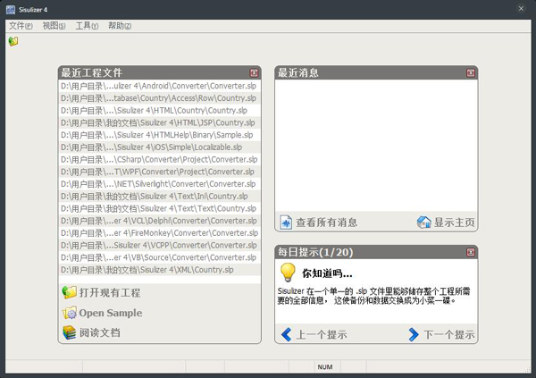Open recent file Access\Row\Country.slp
Screen dimensions: 536x378
point(160,98)
